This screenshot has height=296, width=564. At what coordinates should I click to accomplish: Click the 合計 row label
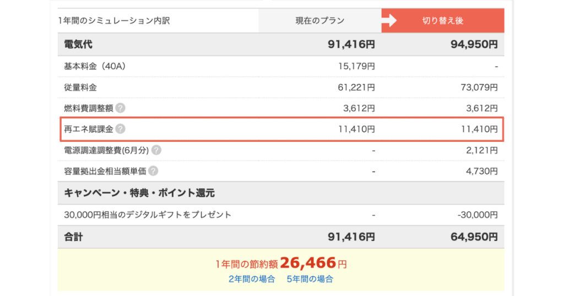pyautogui.click(x=73, y=237)
